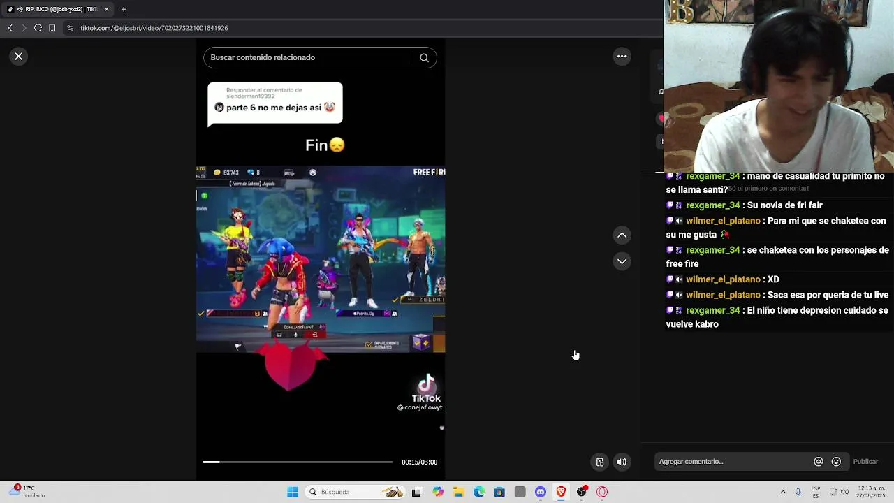
Task: Open a new browser tab with plus
Action: tap(124, 9)
